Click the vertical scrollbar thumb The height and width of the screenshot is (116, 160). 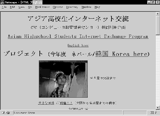158,25
